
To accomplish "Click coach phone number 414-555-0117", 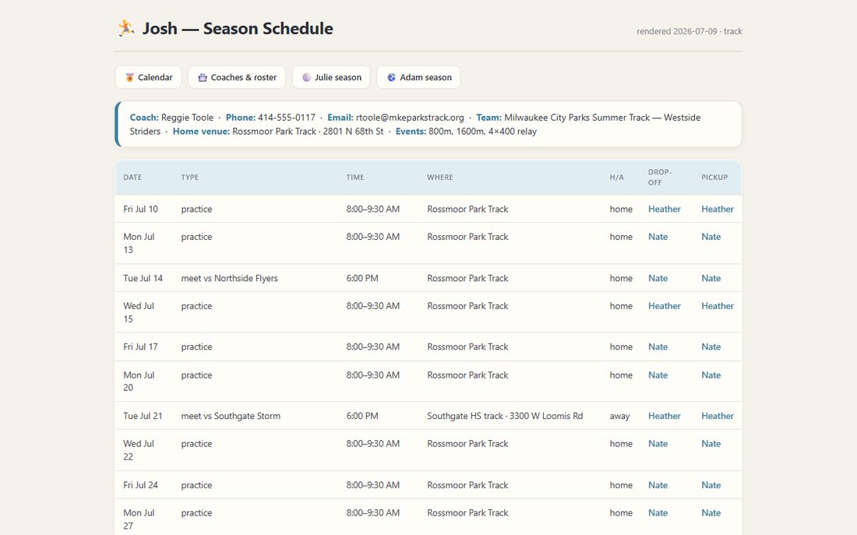I will [287, 118].
